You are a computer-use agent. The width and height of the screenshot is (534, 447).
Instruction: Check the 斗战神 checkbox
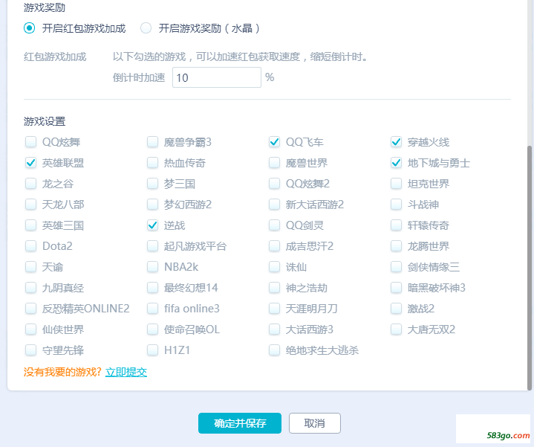396,205
